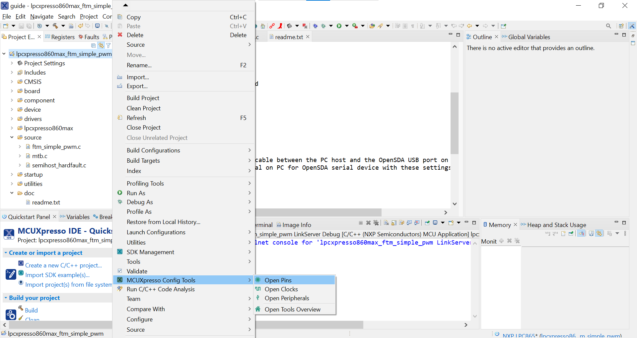Select Open Pins from Config Tools submenu

pos(278,280)
